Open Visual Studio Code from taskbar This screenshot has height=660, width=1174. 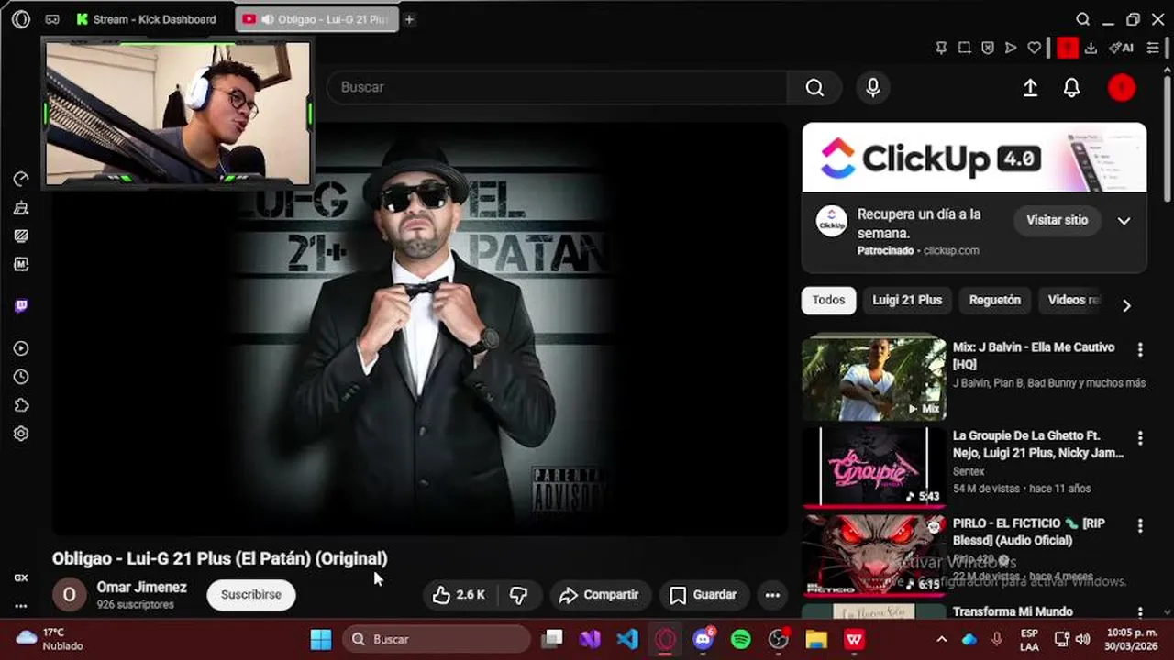click(x=627, y=639)
